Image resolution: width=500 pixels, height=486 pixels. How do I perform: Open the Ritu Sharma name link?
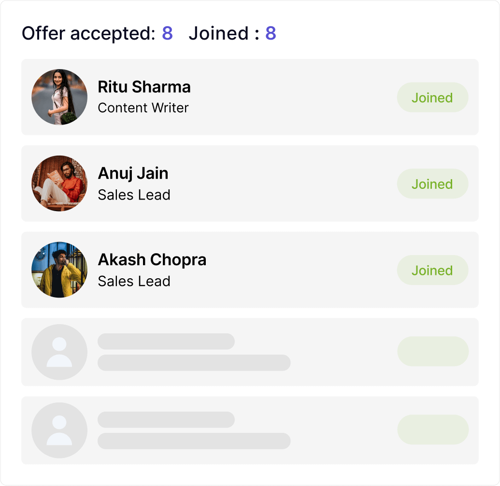pos(144,87)
